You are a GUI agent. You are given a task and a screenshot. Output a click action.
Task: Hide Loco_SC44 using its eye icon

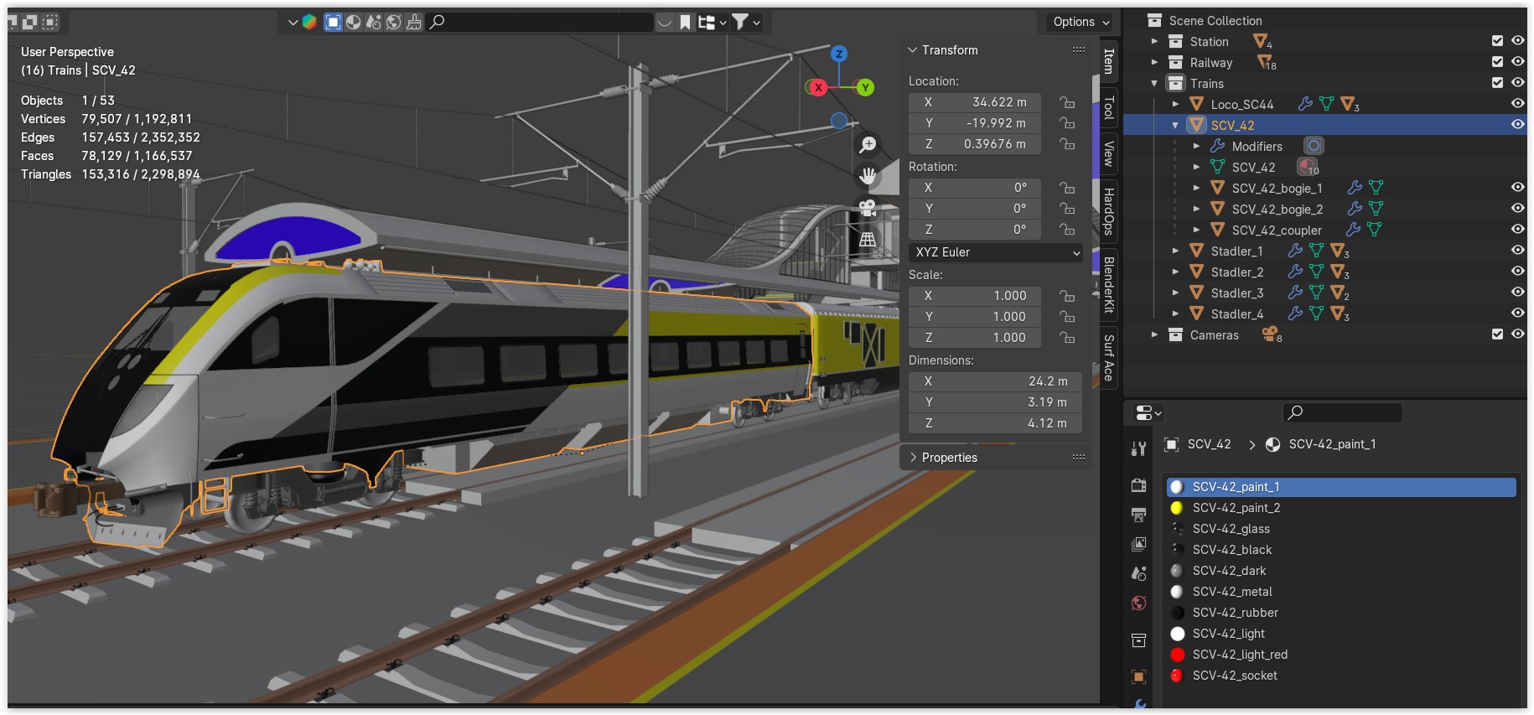point(1517,103)
